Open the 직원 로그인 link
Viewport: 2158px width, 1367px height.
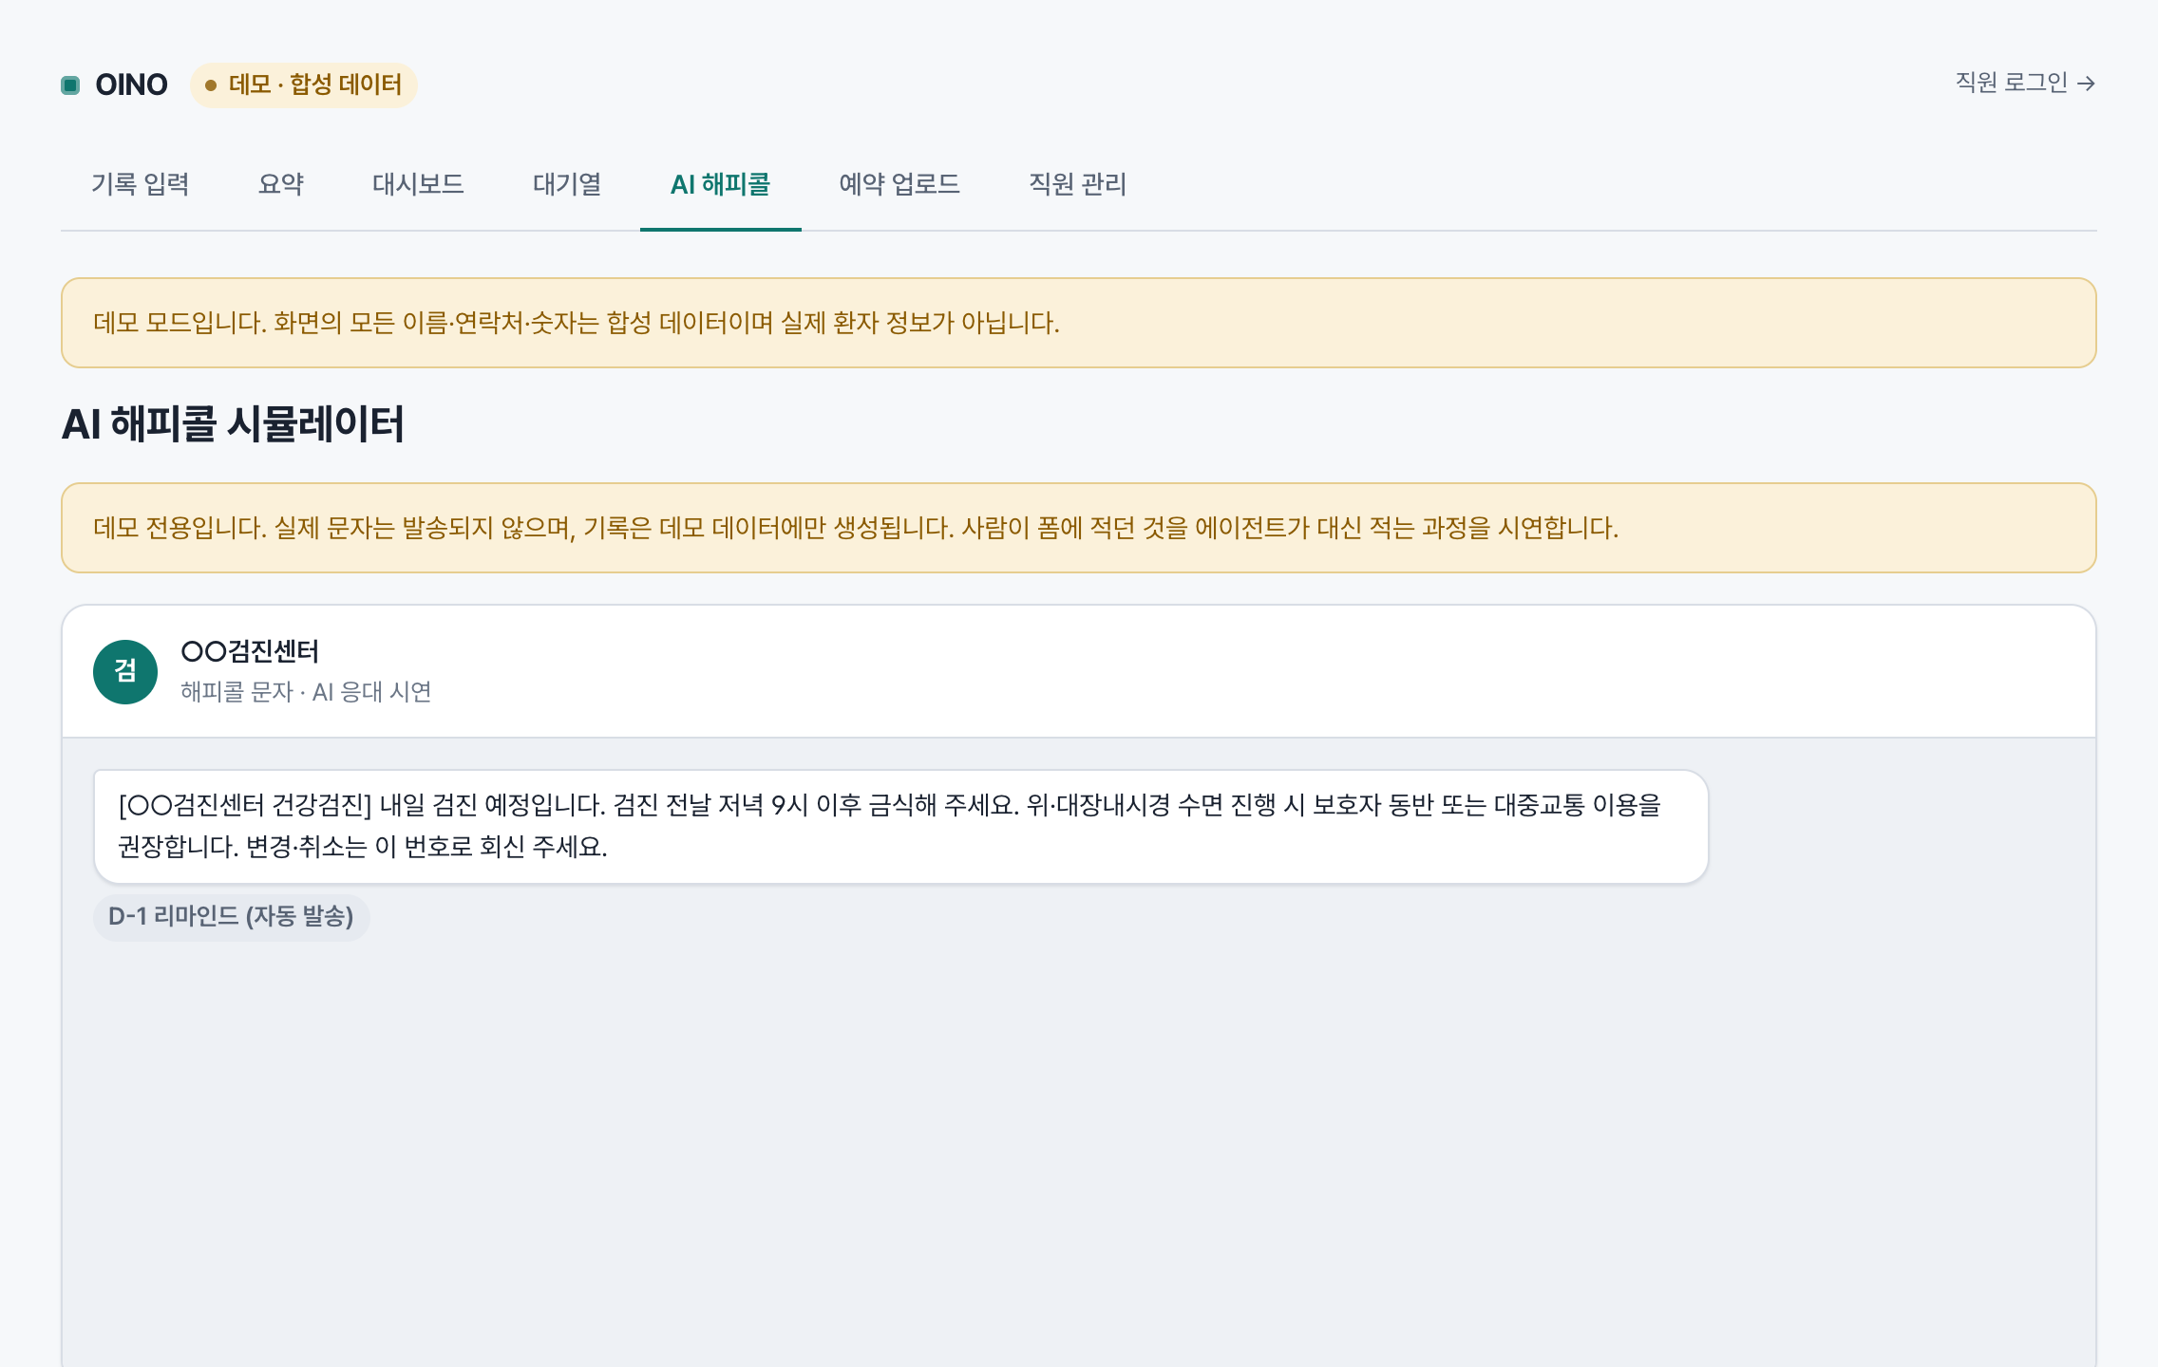tap(2025, 84)
